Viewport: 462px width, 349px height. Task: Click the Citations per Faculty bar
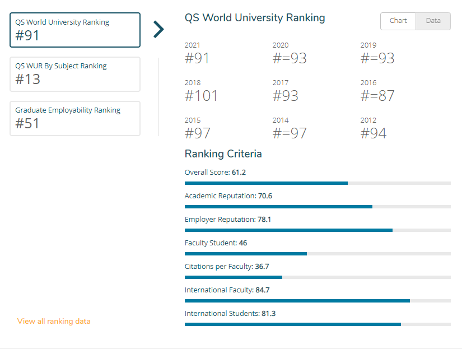pyautogui.click(x=318, y=277)
